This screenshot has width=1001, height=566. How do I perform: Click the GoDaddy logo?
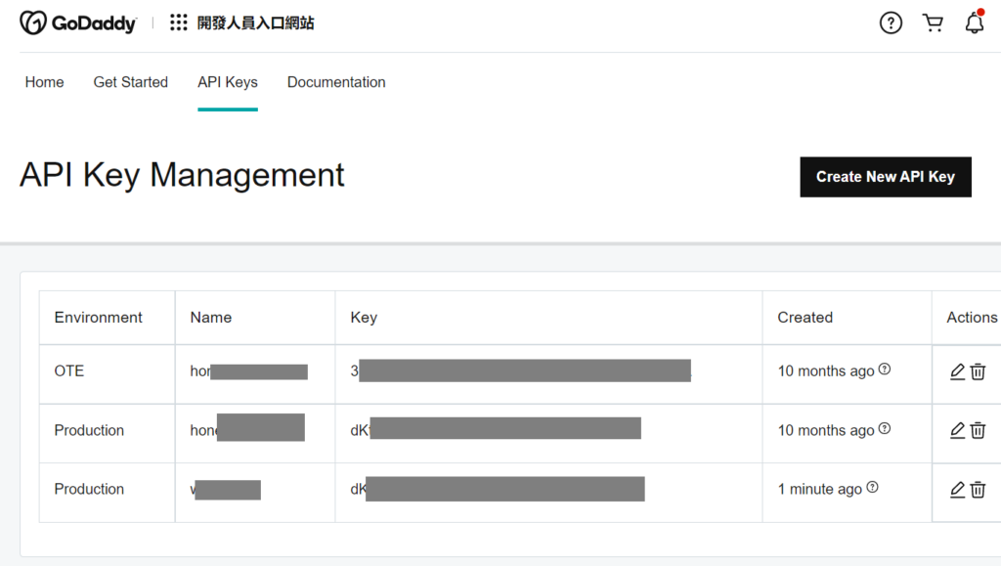(x=78, y=23)
